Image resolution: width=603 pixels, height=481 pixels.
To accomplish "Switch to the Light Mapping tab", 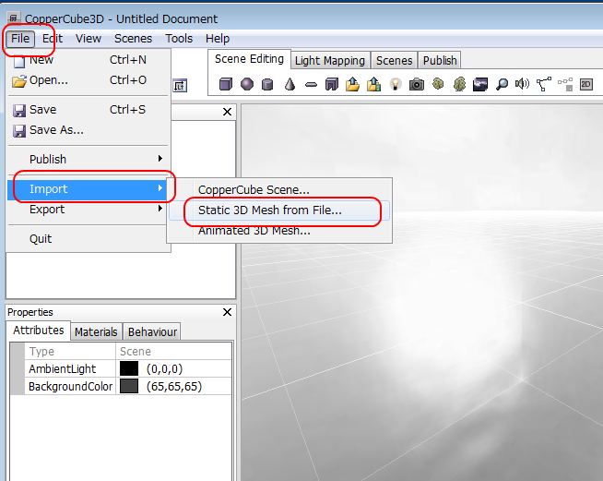I will coord(330,61).
